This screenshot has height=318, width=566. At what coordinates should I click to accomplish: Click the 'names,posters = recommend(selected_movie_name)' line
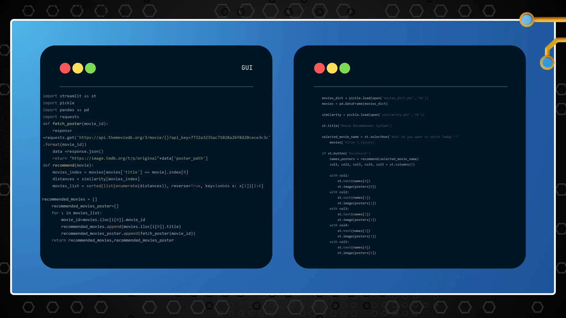(374, 159)
